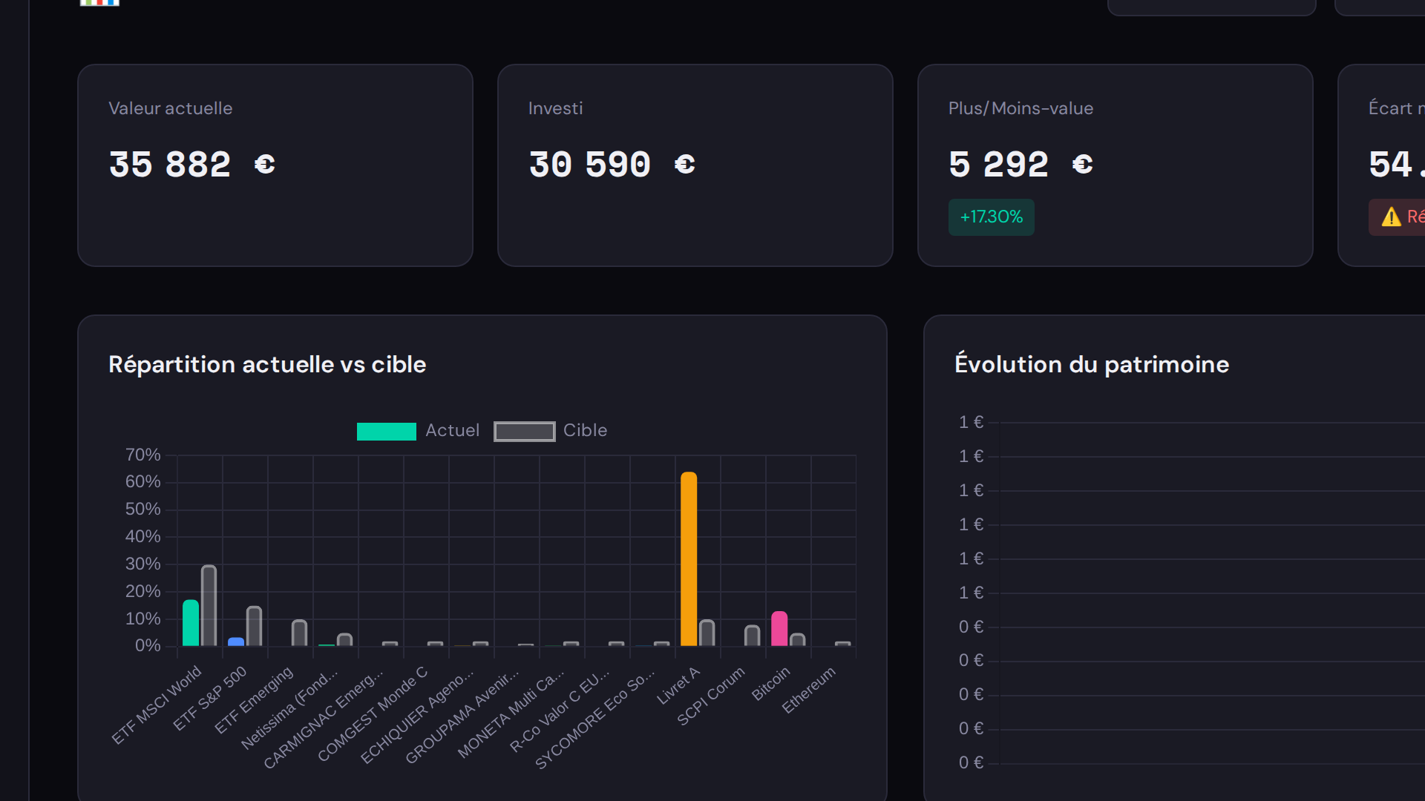Expand the Plus/Moins-value card

pos(1115,165)
